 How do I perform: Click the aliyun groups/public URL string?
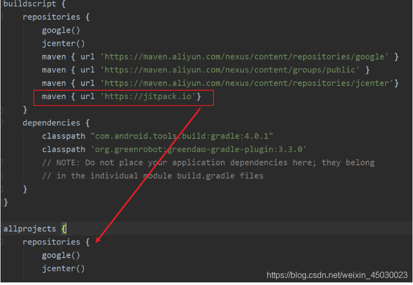pyautogui.click(x=230, y=70)
